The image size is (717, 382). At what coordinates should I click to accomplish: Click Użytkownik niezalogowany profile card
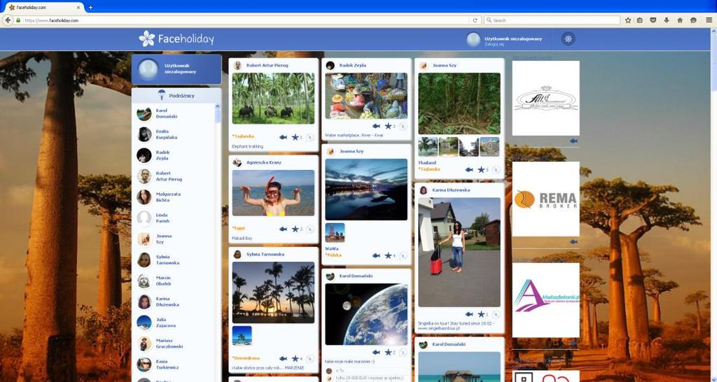tap(176, 69)
